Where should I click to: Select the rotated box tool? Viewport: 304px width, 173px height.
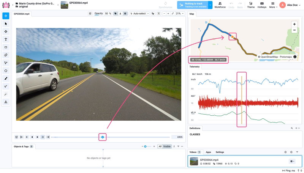[6, 55]
